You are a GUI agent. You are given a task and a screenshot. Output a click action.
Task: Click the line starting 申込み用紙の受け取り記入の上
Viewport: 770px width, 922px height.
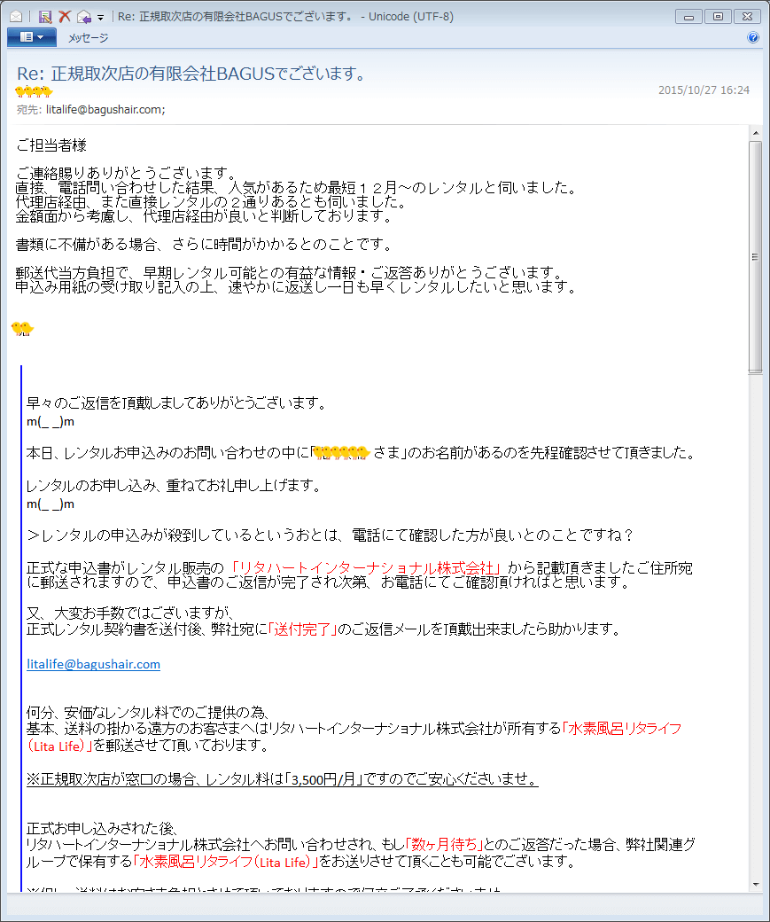[297, 287]
